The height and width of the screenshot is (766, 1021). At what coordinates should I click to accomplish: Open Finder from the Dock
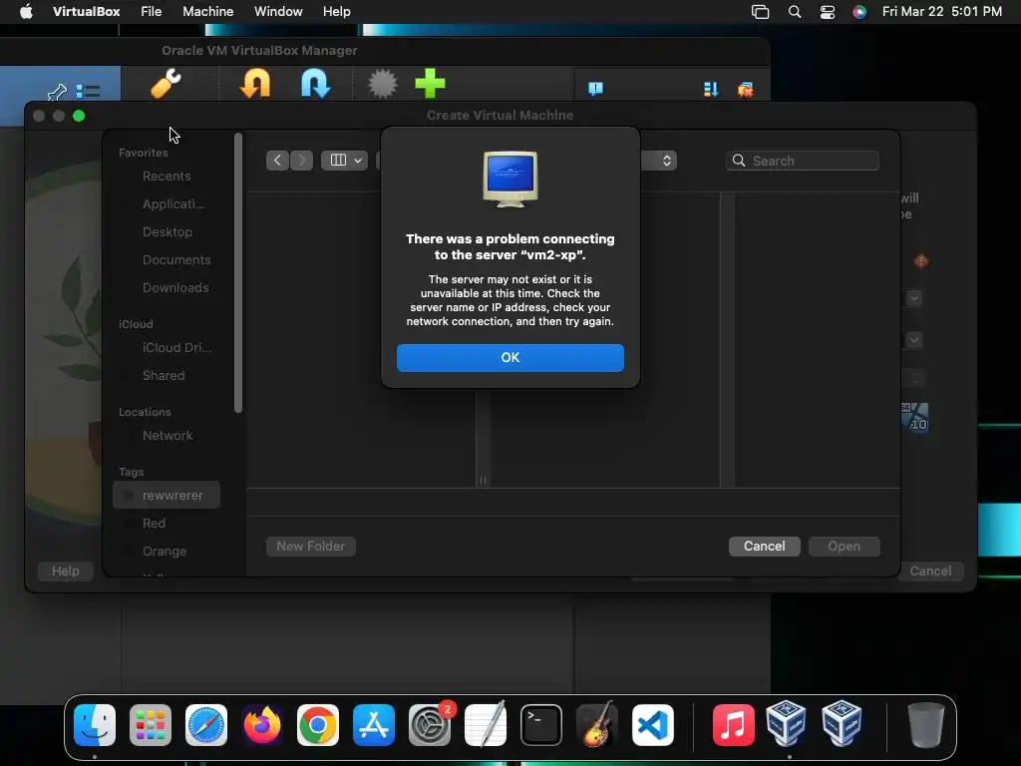click(x=95, y=725)
